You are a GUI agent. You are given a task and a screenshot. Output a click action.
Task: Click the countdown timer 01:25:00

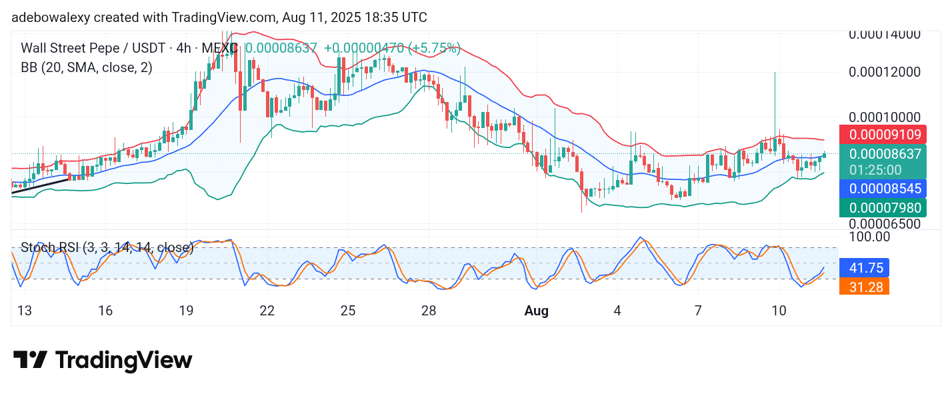click(x=876, y=169)
